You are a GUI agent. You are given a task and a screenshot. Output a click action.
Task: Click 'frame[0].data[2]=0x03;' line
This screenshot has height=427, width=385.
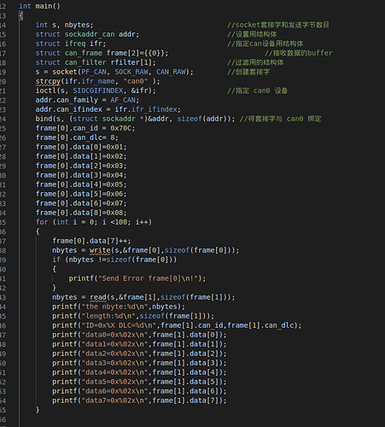(x=81, y=166)
